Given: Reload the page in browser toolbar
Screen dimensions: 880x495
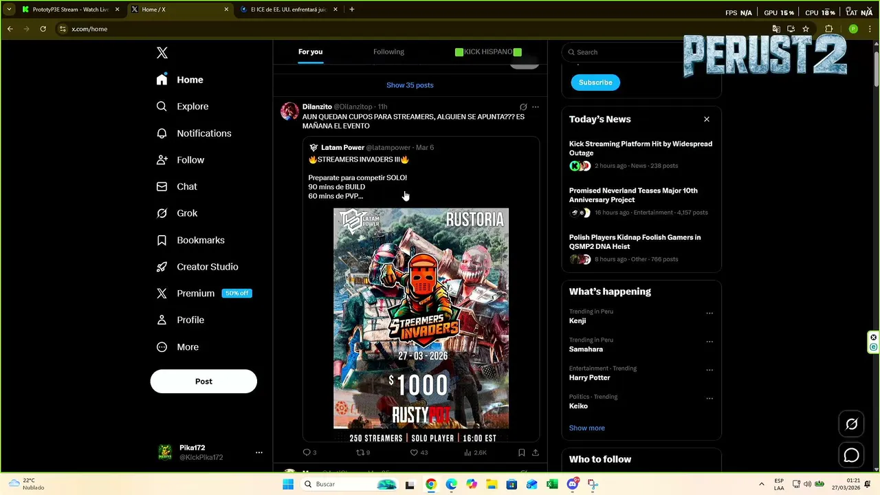Looking at the screenshot, I should tap(43, 29).
